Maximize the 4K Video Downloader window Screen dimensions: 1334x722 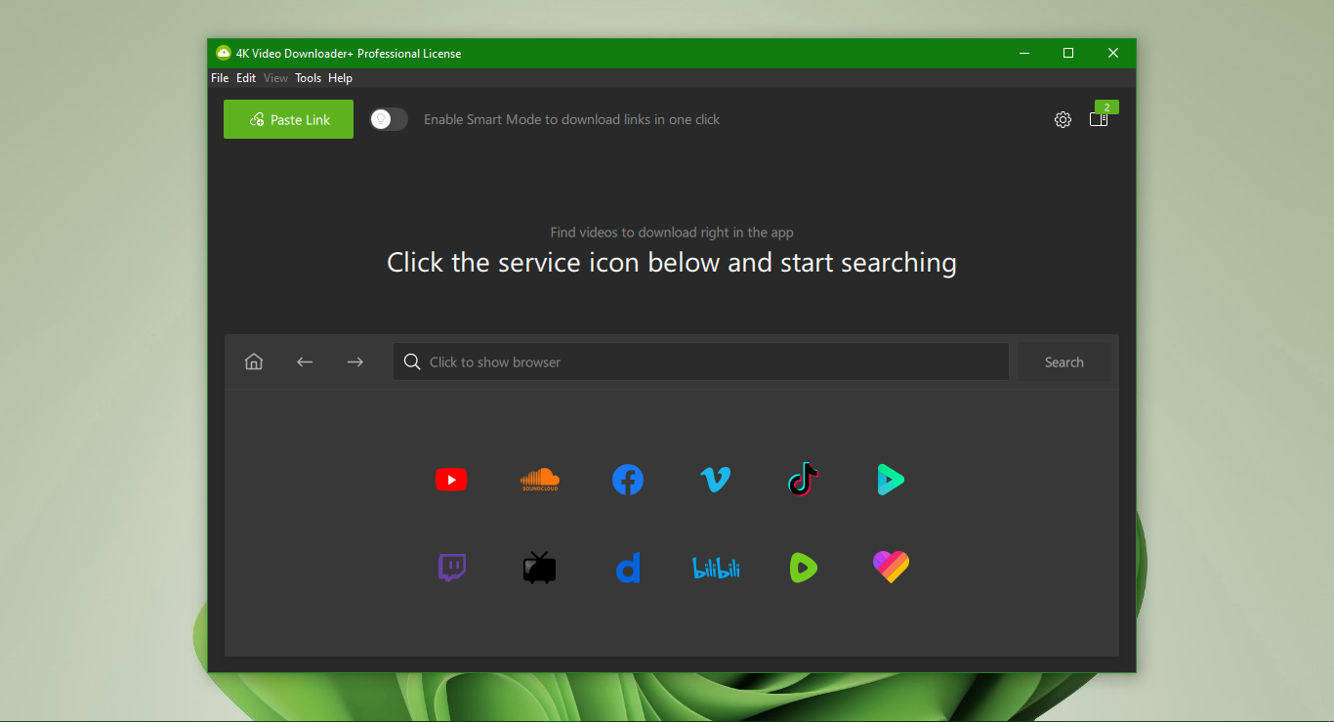click(x=1068, y=53)
